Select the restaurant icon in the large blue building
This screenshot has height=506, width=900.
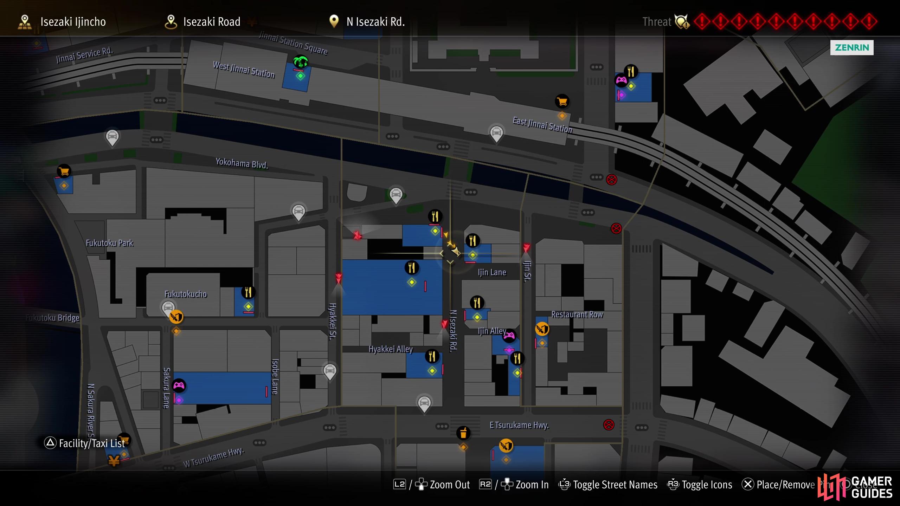[412, 268]
